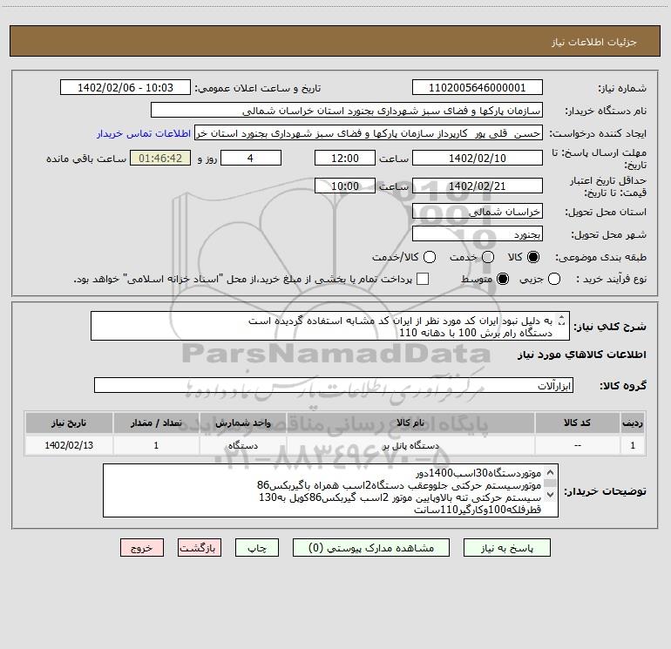Click the خروج exit button
This screenshot has height=649, width=671.
click(142, 548)
